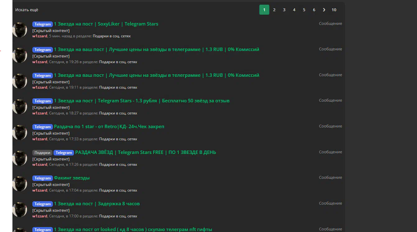
Task: Open w1zzard profile in the 17:26 row
Action: coord(40,165)
